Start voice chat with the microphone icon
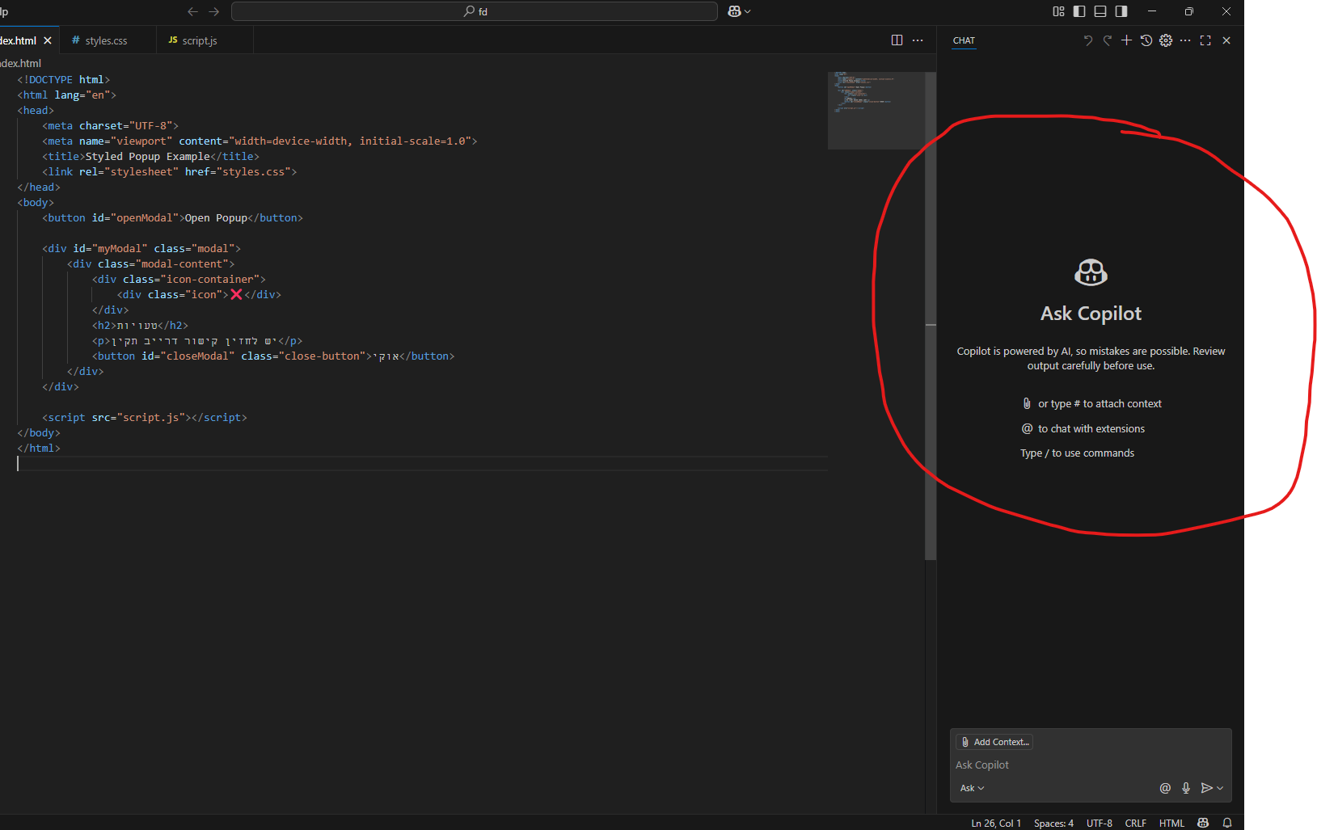 click(x=1186, y=788)
